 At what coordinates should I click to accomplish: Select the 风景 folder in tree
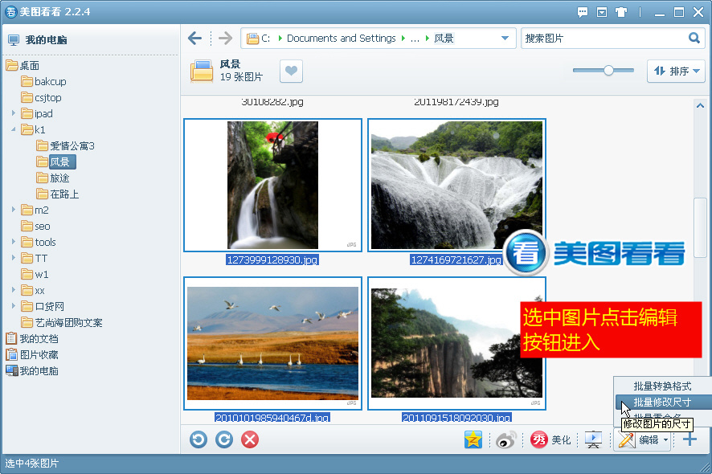click(55, 161)
